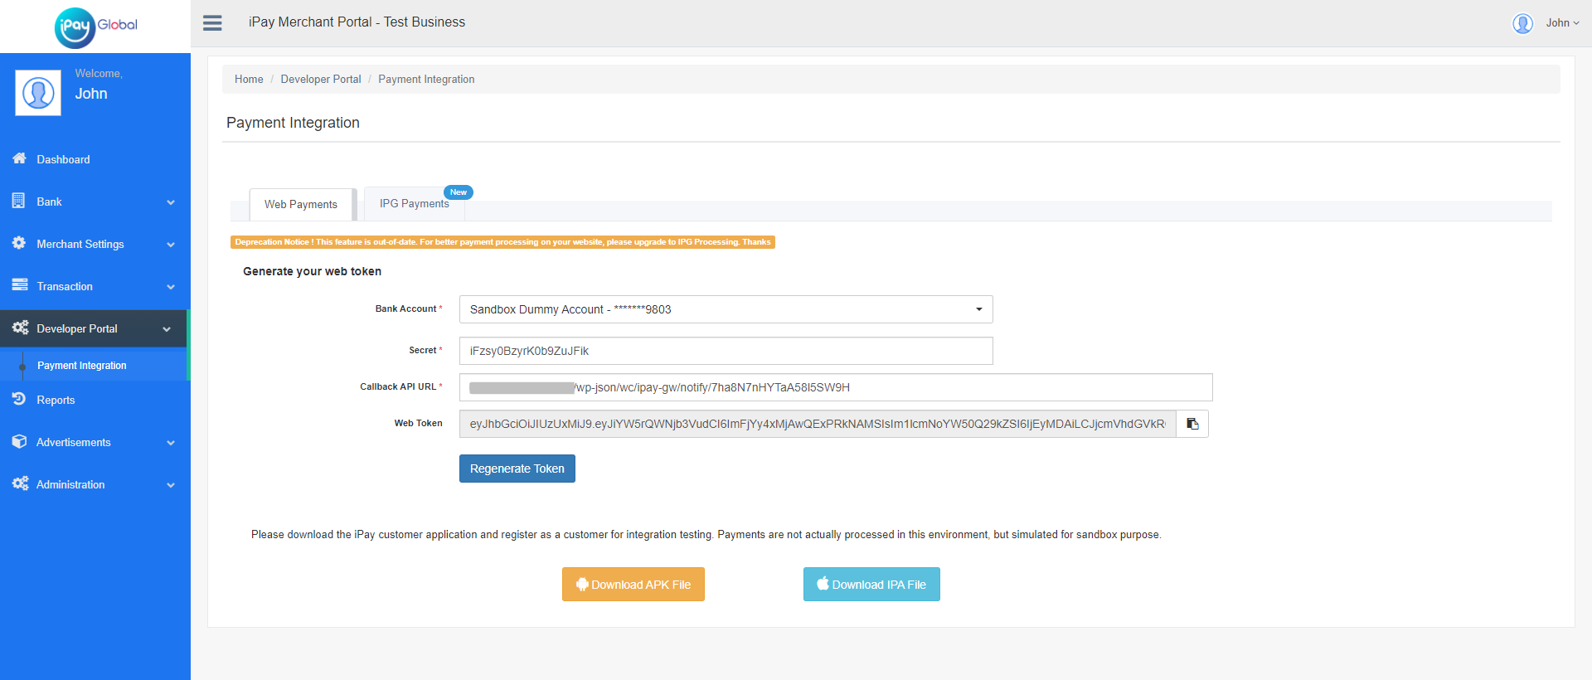The width and height of the screenshot is (1592, 680).
Task: Click the orange Deprecation Notice banner
Action: pyautogui.click(x=502, y=242)
